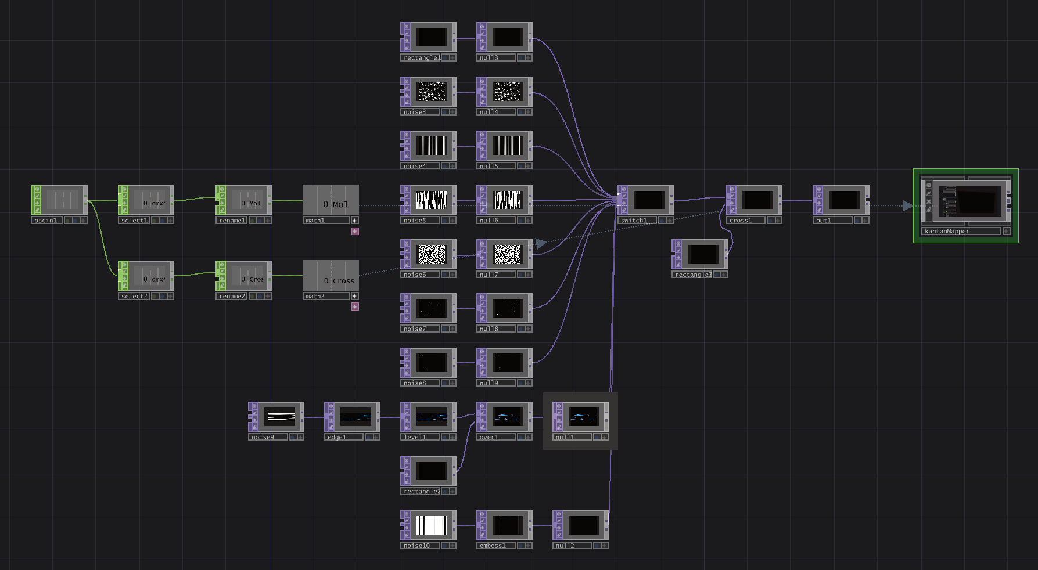This screenshot has width=1038, height=570.
Task: Toggle the display flag next to cross1
Action: pyautogui.click(x=772, y=221)
